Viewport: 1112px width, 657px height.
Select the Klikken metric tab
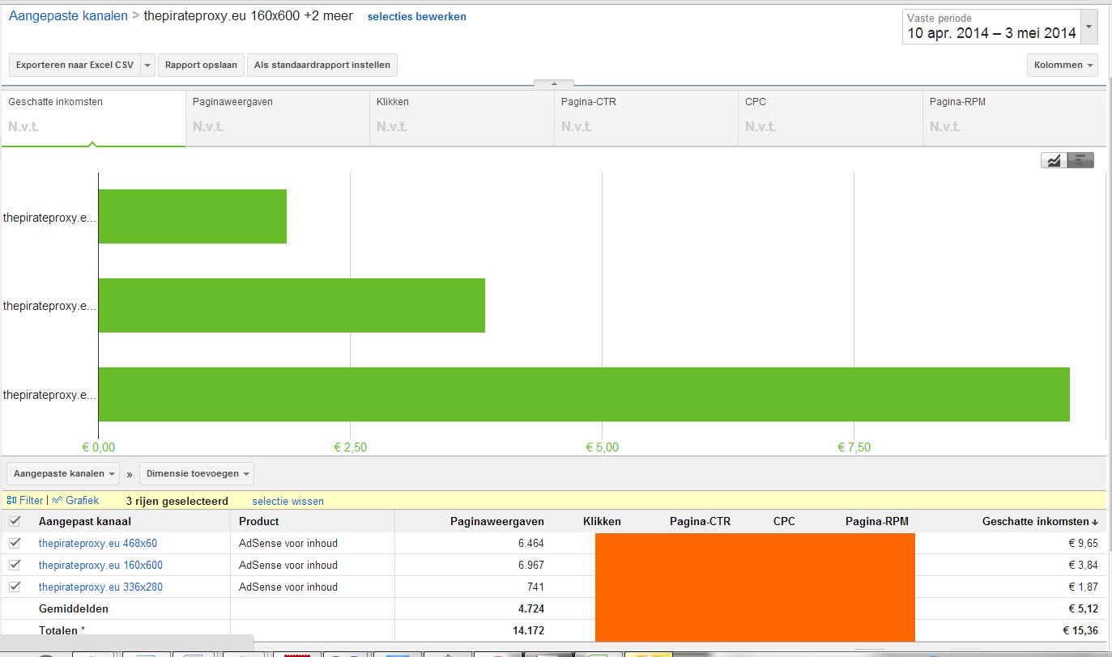tap(462, 118)
